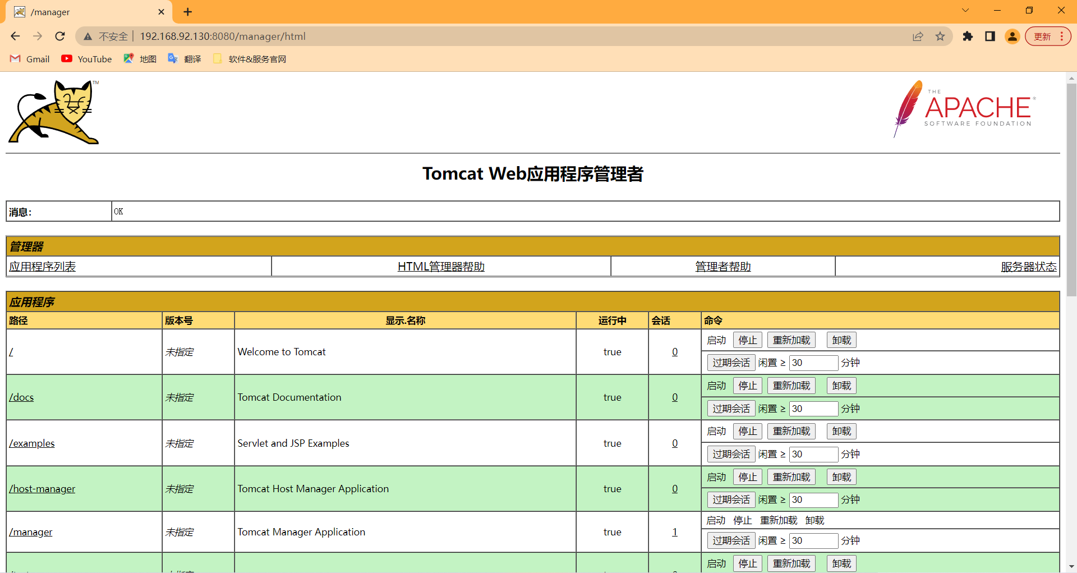Screen dimensions: 1077x573
Task: Click idle minutes field for root application
Action: (x=813, y=363)
